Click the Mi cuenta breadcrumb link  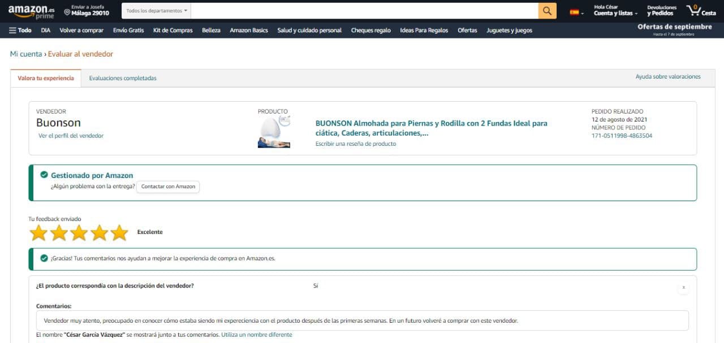coord(26,54)
